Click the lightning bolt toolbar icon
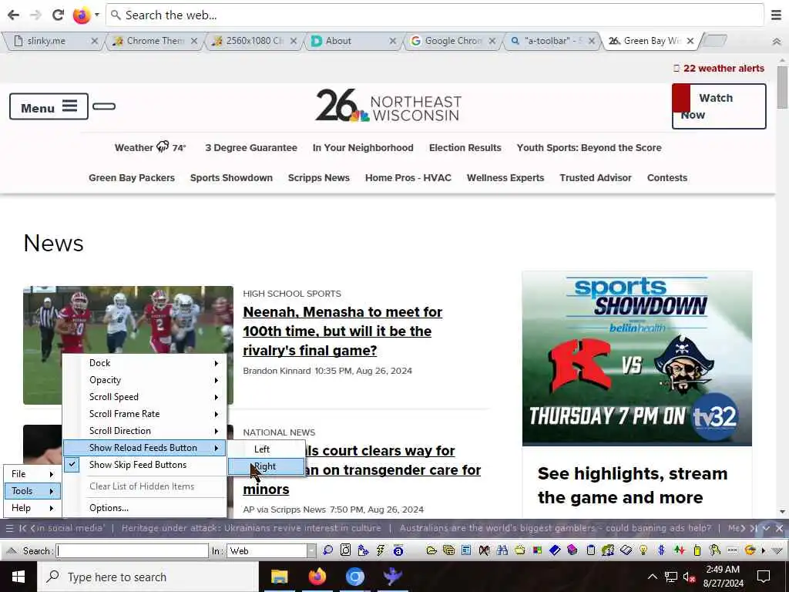This screenshot has height=592, width=789. click(381, 550)
